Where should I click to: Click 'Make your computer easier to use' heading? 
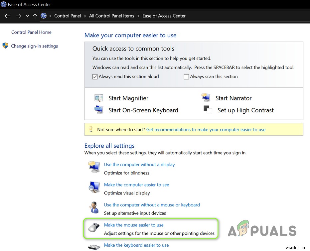(x=130, y=35)
